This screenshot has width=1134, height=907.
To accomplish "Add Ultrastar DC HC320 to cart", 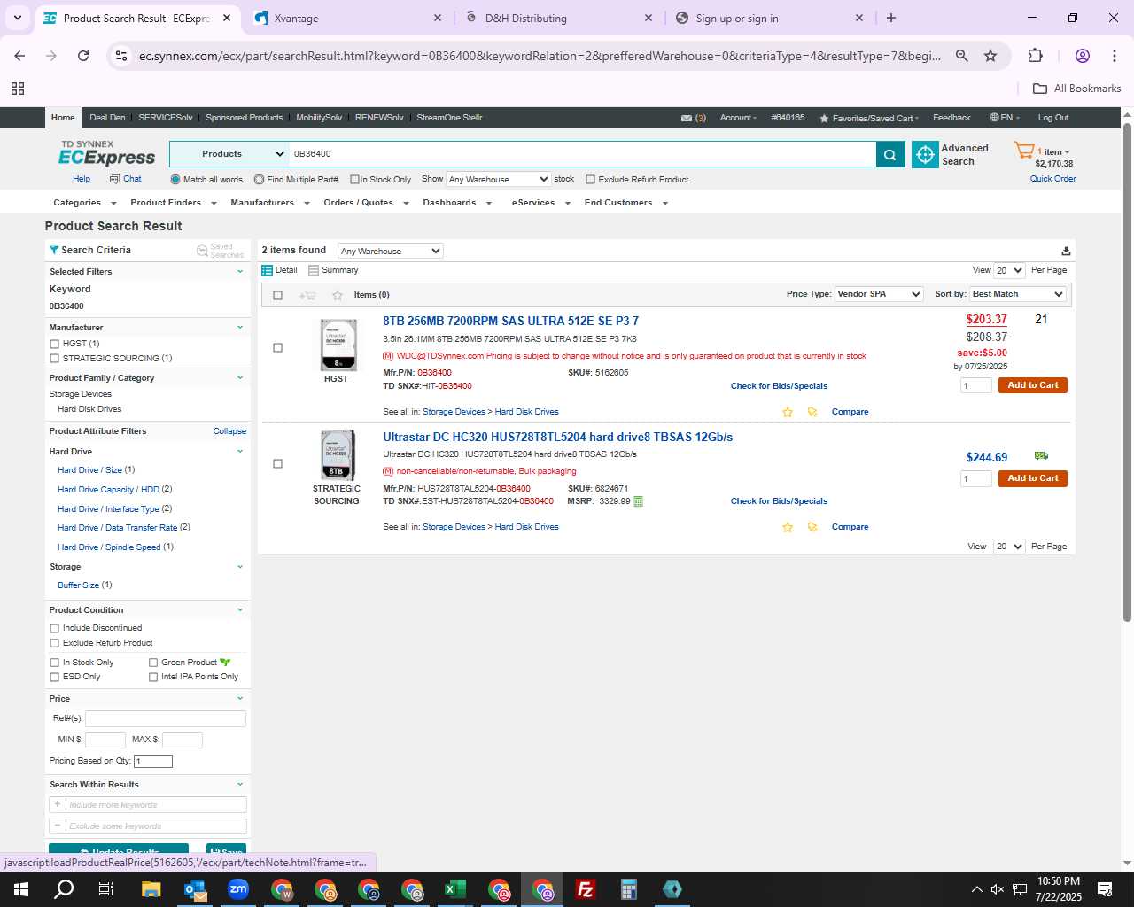I will 1033,478.
